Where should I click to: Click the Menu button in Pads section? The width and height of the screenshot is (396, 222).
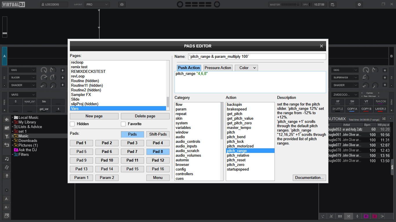[x=158, y=178]
